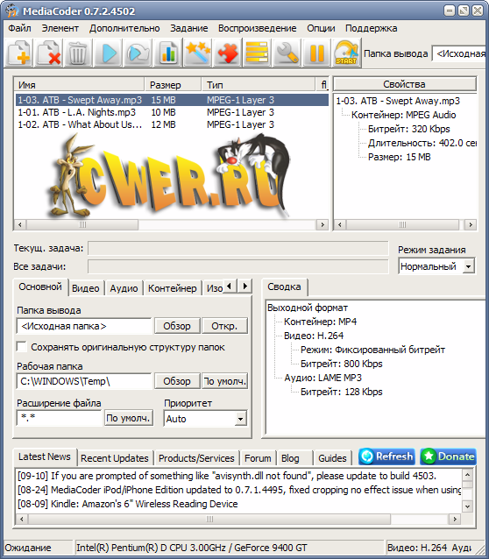Open the Приоритет Auto dropdown
The width and height of the screenshot is (489, 559).
point(241,419)
